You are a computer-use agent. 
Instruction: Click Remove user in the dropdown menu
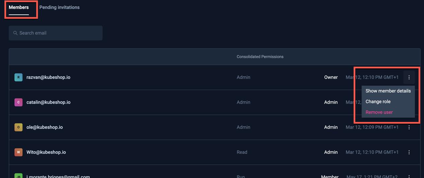click(379, 112)
